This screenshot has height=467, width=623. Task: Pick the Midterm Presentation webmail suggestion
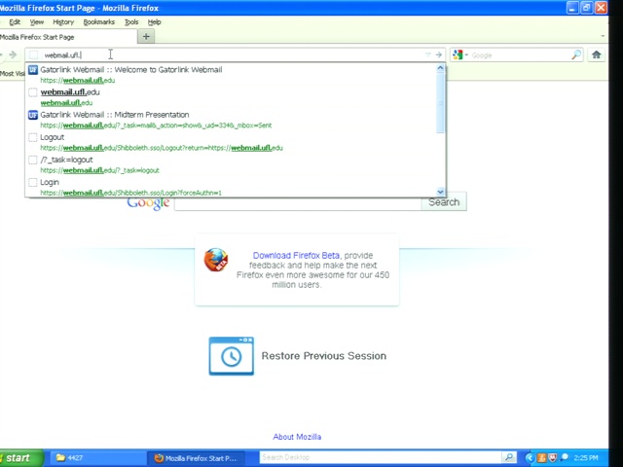coord(231,120)
